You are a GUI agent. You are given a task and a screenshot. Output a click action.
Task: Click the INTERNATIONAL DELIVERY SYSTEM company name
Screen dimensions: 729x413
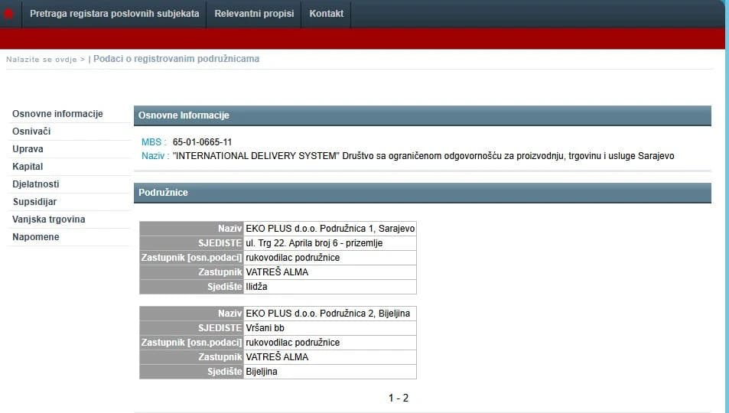(423, 156)
